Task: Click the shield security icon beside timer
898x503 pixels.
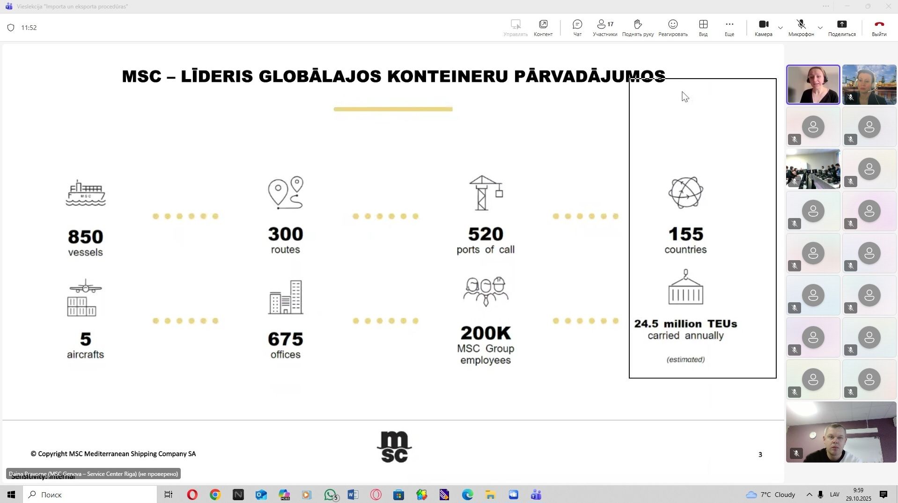Action: [11, 28]
